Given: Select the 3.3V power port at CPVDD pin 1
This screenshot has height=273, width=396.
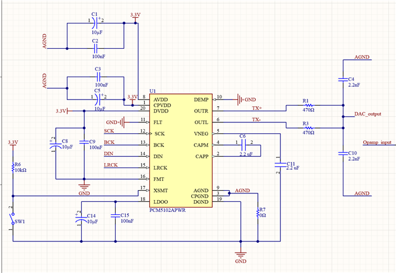Looking at the screenshot, I should point(132,99).
